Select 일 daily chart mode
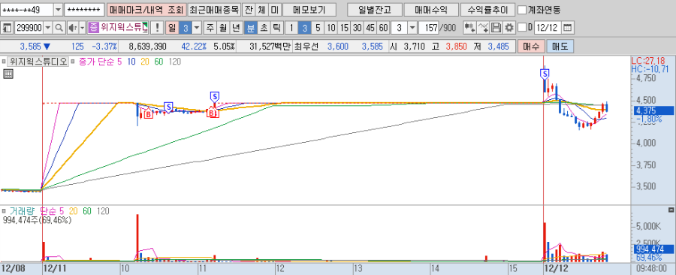The height and width of the screenshot is (275, 676). (173, 28)
